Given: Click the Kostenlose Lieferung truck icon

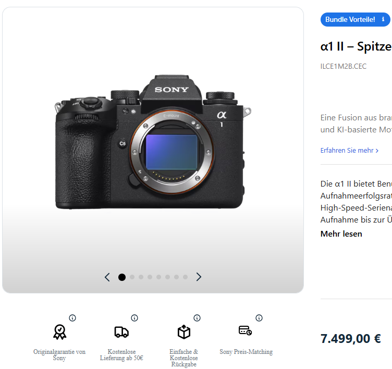Looking at the screenshot, I should tap(121, 331).
